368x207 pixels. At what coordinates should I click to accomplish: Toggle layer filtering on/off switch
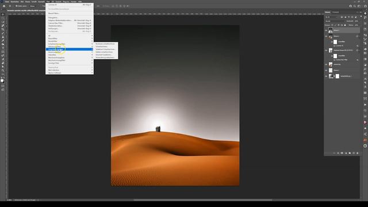coord(361,17)
